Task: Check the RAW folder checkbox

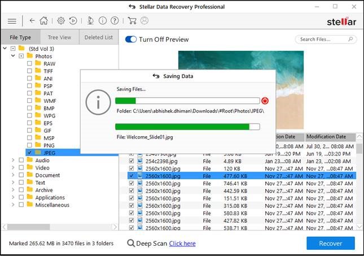Action: (29, 63)
